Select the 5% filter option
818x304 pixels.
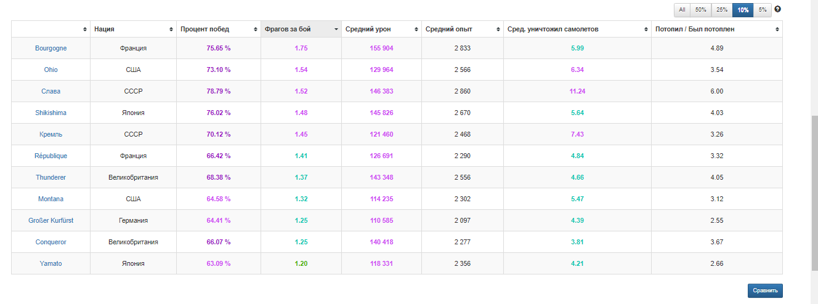coord(763,10)
